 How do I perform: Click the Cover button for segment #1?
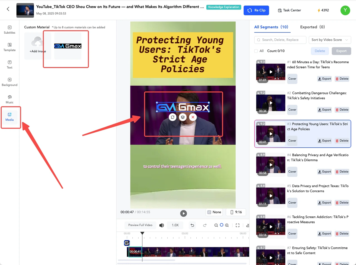(292, 79)
